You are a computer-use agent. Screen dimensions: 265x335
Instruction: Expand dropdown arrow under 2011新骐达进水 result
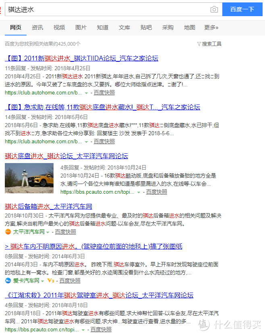point(86,93)
